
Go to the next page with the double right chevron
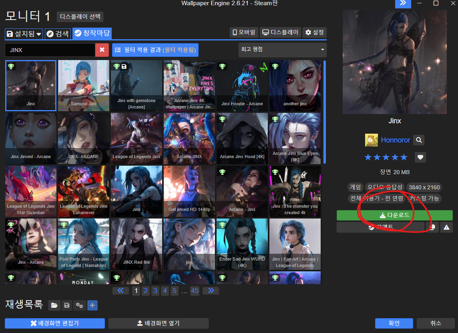(x=211, y=291)
